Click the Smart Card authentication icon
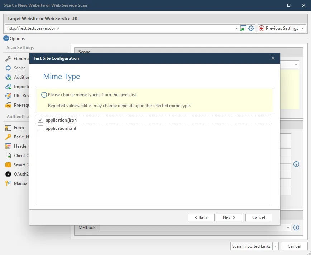 pyautogui.click(x=8, y=165)
